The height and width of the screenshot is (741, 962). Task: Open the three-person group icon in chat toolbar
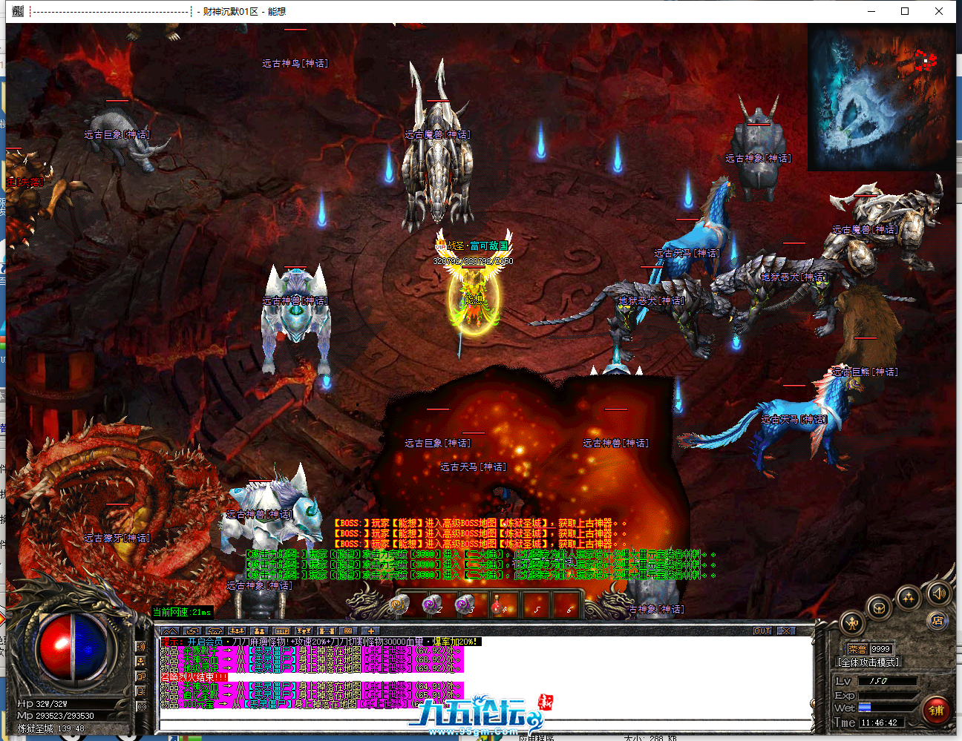237,631
